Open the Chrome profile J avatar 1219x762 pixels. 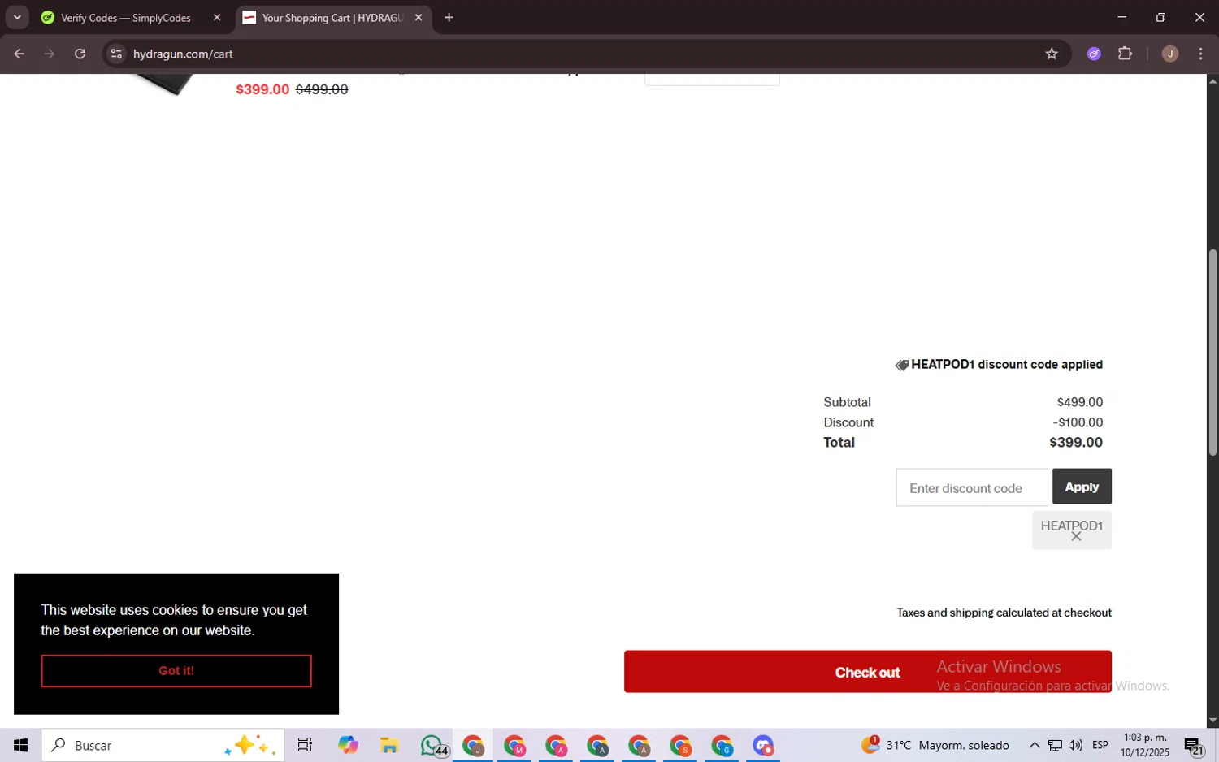[1170, 54]
